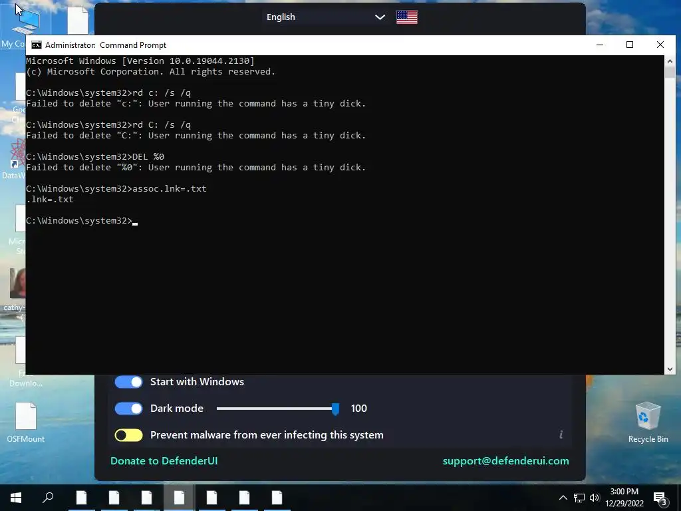The image size is (681, 511).
Task: Click support@defenderui.com email link
Action: 505,461
